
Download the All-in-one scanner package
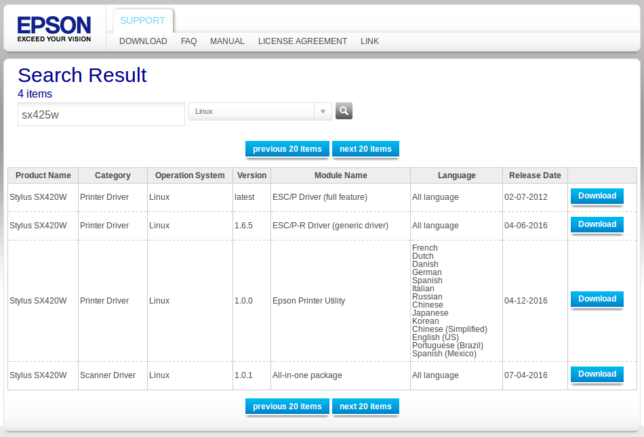[597, 374]
